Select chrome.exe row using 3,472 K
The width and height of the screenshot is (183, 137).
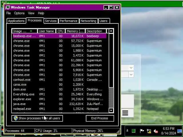click(59, 55)
